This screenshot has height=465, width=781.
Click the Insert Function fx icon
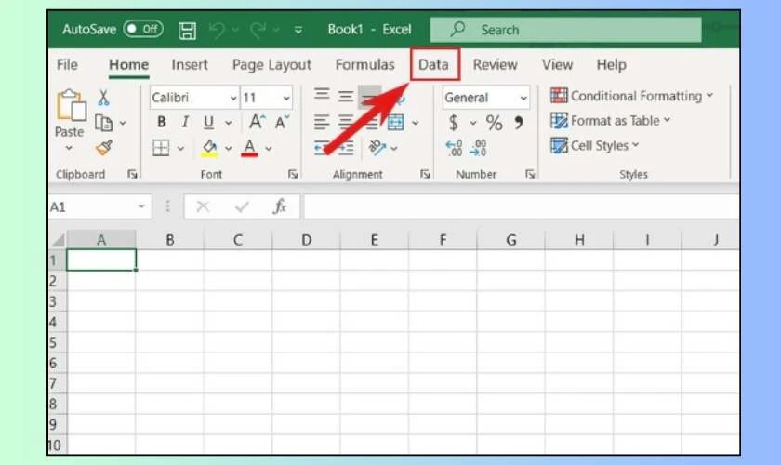coord(279,206)
